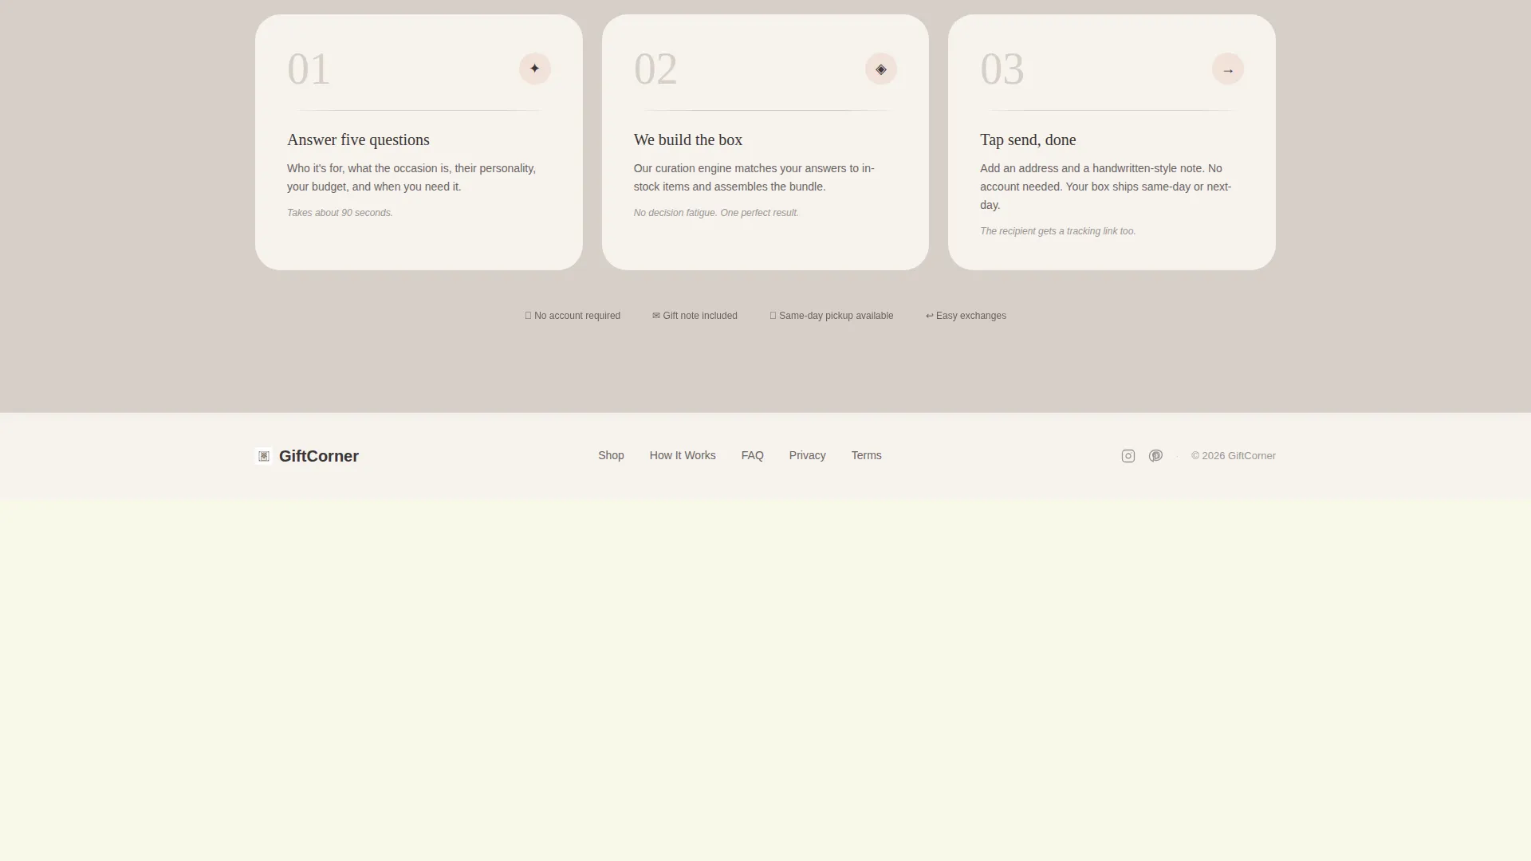
Task: Click '© 2026 GiftCorner' copyright text
Action: click(1233, 456)
